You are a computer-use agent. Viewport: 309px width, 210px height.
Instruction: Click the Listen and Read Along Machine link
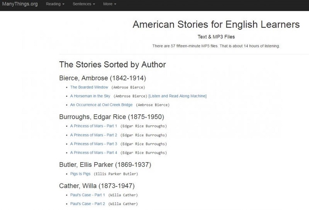point(178,96)
